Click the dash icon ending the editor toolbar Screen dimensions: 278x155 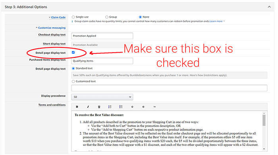(154, 107)
